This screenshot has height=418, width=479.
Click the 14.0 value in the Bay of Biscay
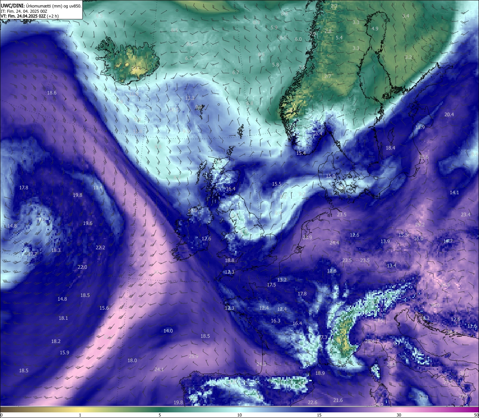click(x=168, y=331)
